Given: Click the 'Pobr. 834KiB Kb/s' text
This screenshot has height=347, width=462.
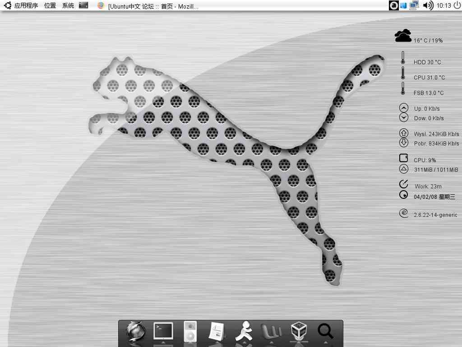Looking at the screenshot, I should coord(436,143).
